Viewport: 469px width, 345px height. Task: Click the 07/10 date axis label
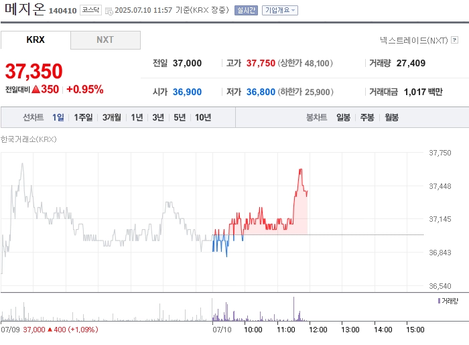tap(222, 330)
